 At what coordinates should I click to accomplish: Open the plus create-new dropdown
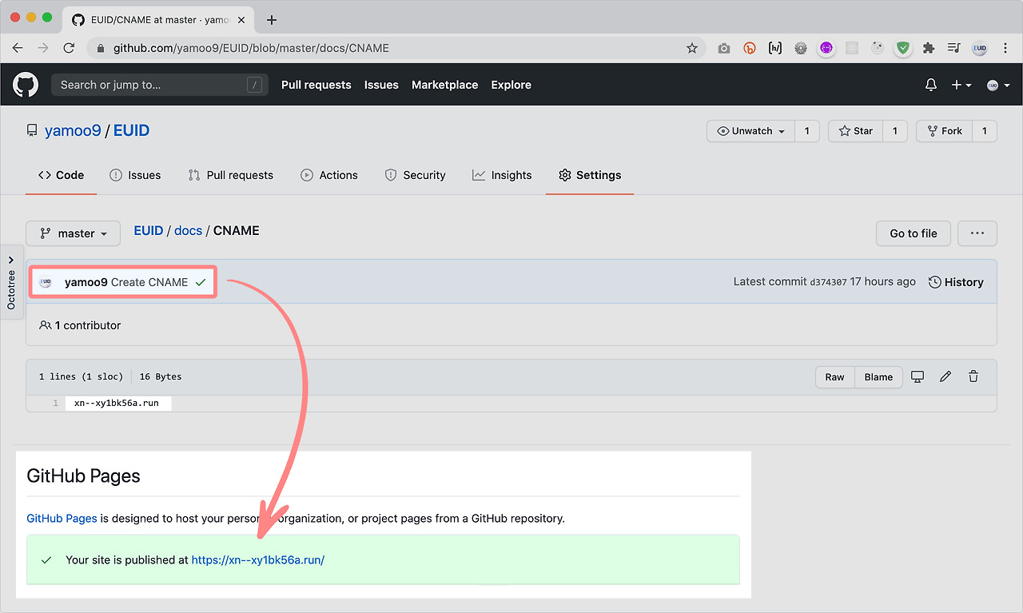coord(961,85)
